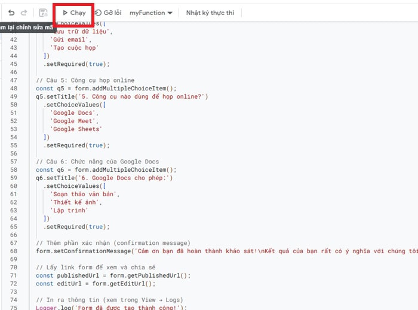Click the Redo arrow icon
Screen dimensions: 418x310
coord(24,13)
